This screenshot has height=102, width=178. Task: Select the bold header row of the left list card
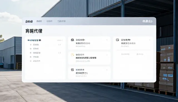pos(34,40)
